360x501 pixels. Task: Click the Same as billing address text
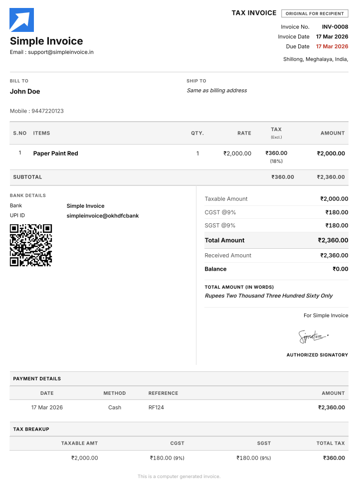pyautogui.click(x=217, y=91)
